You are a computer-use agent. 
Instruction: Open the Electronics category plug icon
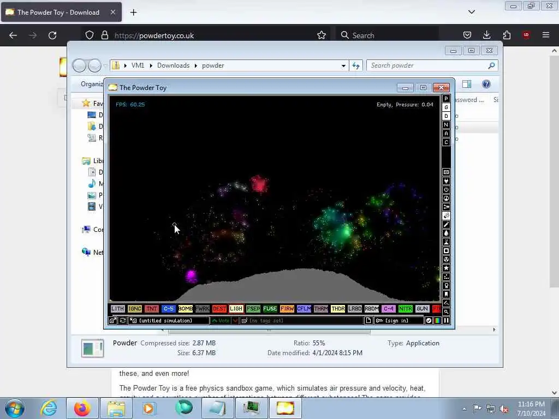446,181
